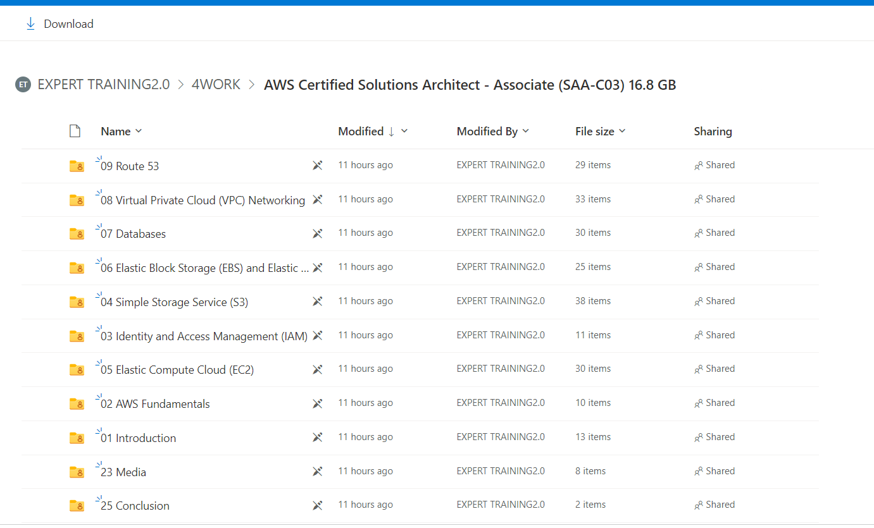Expand the File size column dropdown
Viewport: 874px width, 528px height.
[x=622, y=132]
